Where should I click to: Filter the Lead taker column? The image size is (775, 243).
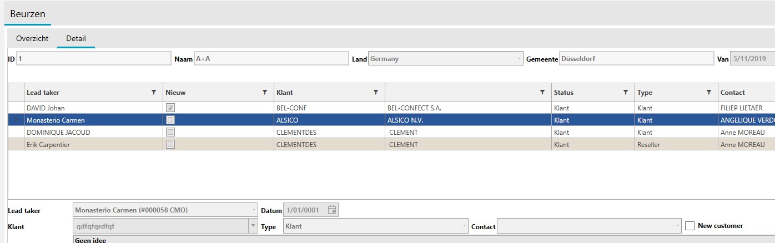coord(154,93)
